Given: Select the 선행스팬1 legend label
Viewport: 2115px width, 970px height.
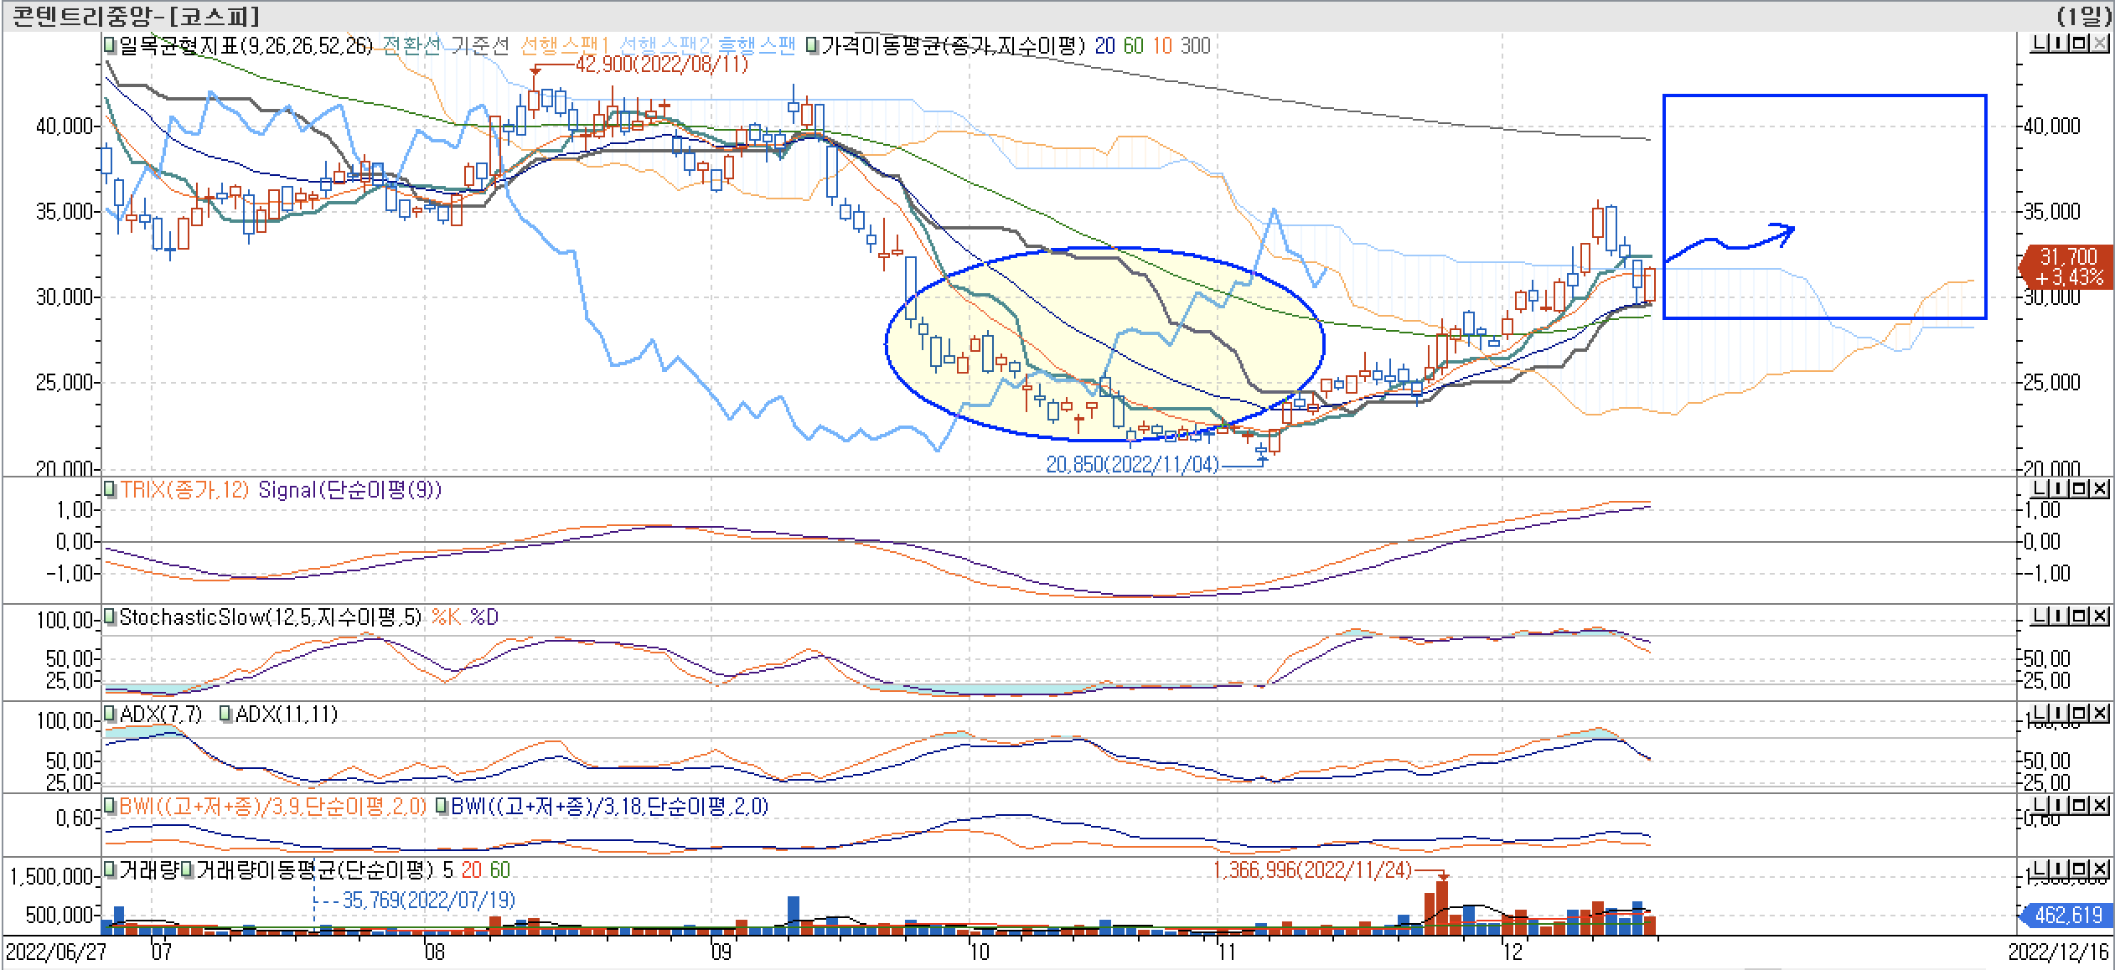Looking at the screenshot, I should [564, 45].
